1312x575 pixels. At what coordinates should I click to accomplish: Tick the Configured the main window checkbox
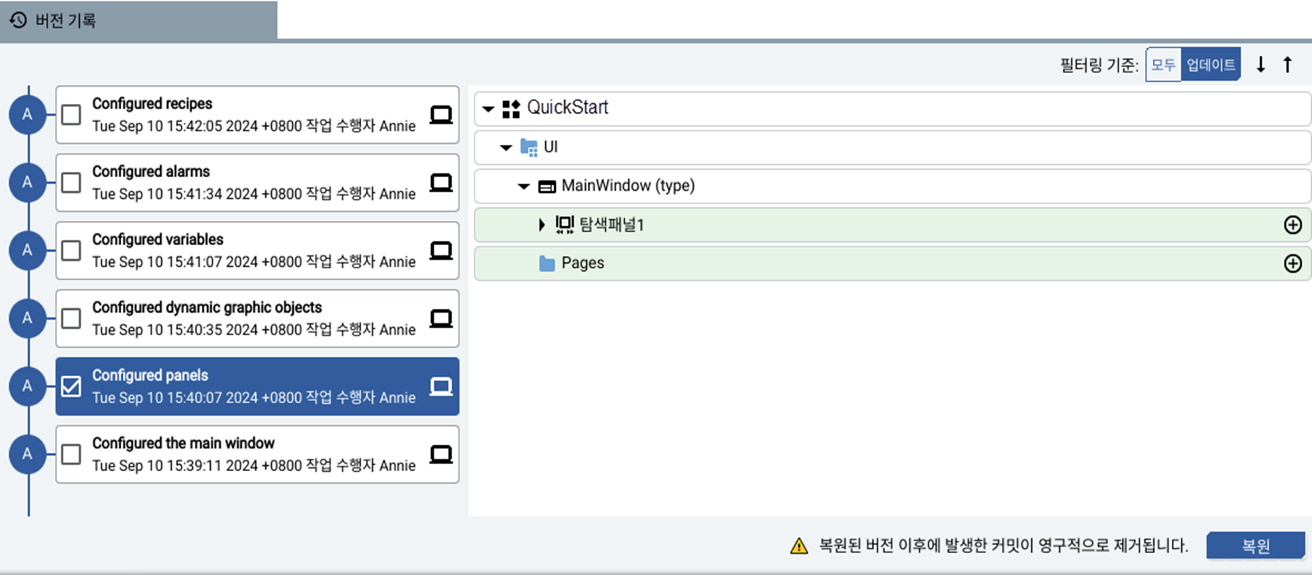pos(72,454)
